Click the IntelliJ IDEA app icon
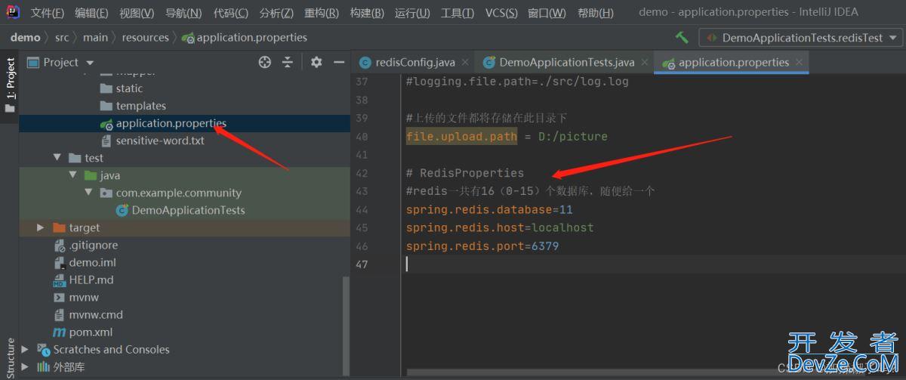906x380 pixels. click(x=13, y=12)
